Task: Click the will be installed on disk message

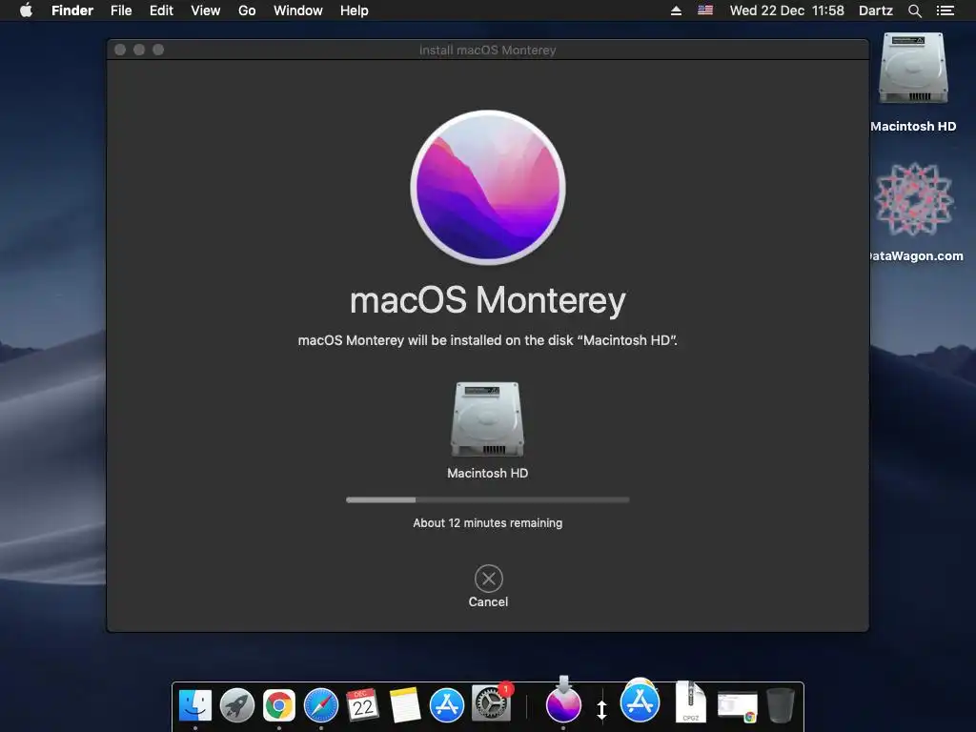Action: 487,340
